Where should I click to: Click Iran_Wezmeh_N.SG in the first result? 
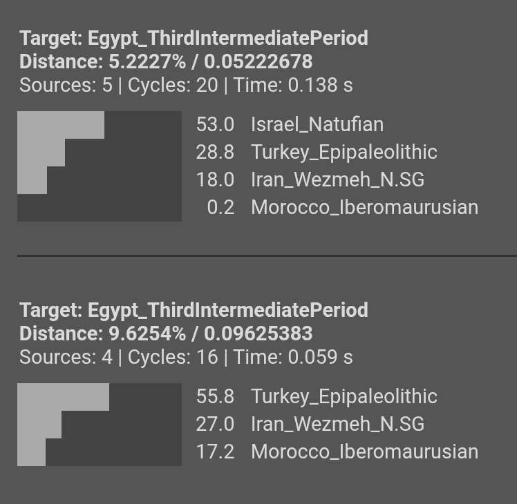point(337,180)
